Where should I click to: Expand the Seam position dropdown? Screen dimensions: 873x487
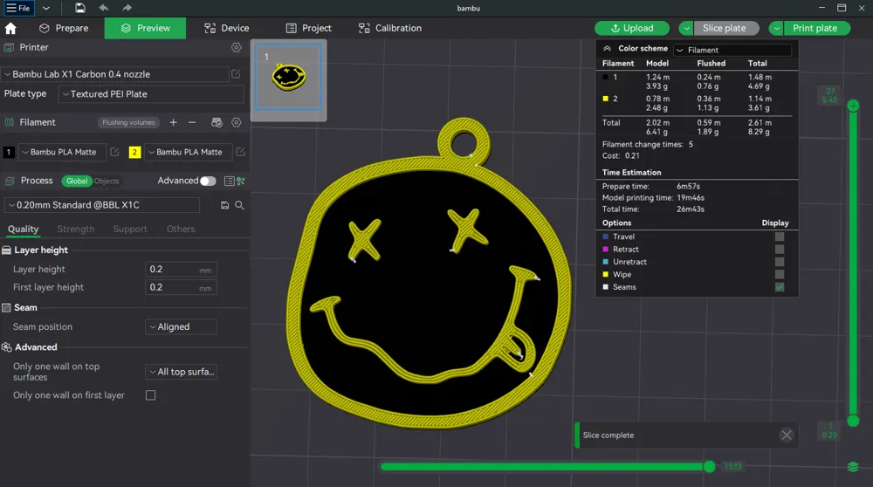181,327
